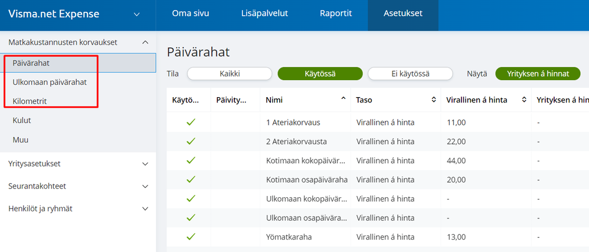
Task: Sort the table by the Nimi column
Action: (305, 100)
